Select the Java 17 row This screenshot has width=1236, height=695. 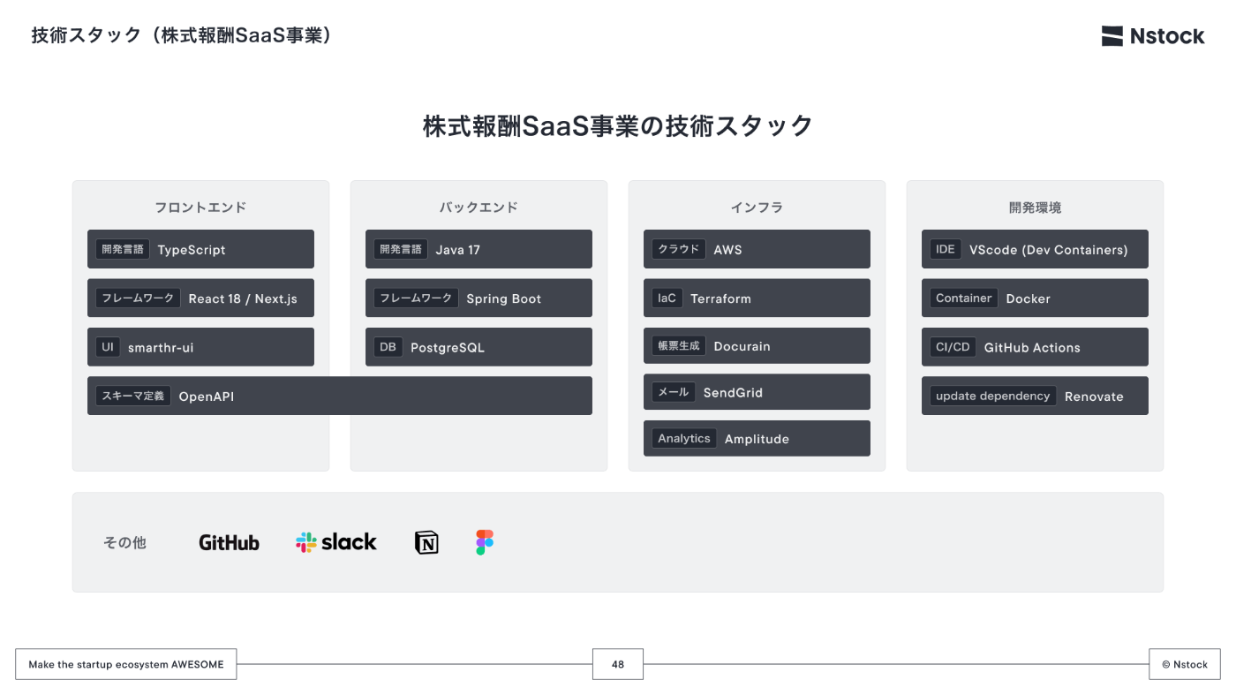click(x=479, y=249)
